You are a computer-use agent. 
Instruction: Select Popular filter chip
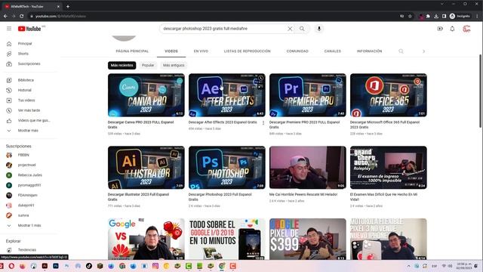coord(148,66)
